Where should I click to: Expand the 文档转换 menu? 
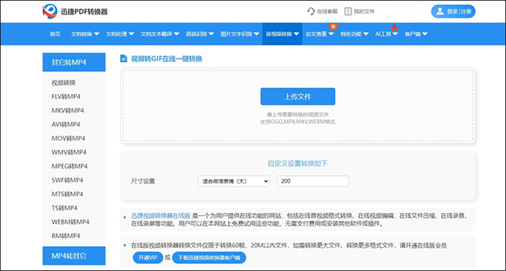(85, 34)
